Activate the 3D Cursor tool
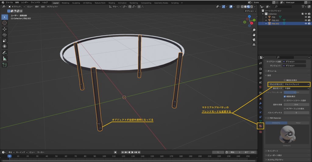The height and width of the screenshot is (162, 312). [5, 23]
